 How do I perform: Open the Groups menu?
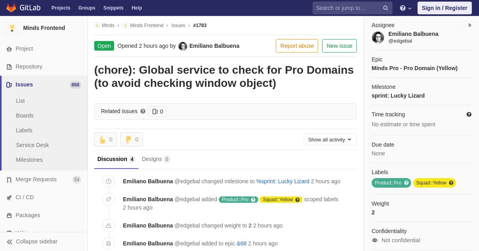pyautogui.click(x=87, y=8)
